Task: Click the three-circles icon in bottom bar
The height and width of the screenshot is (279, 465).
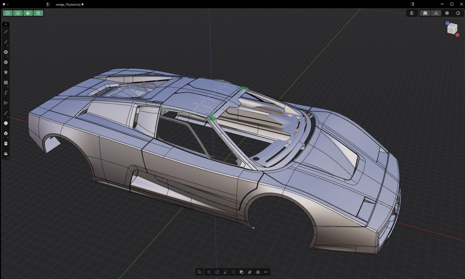Action: 258,272
